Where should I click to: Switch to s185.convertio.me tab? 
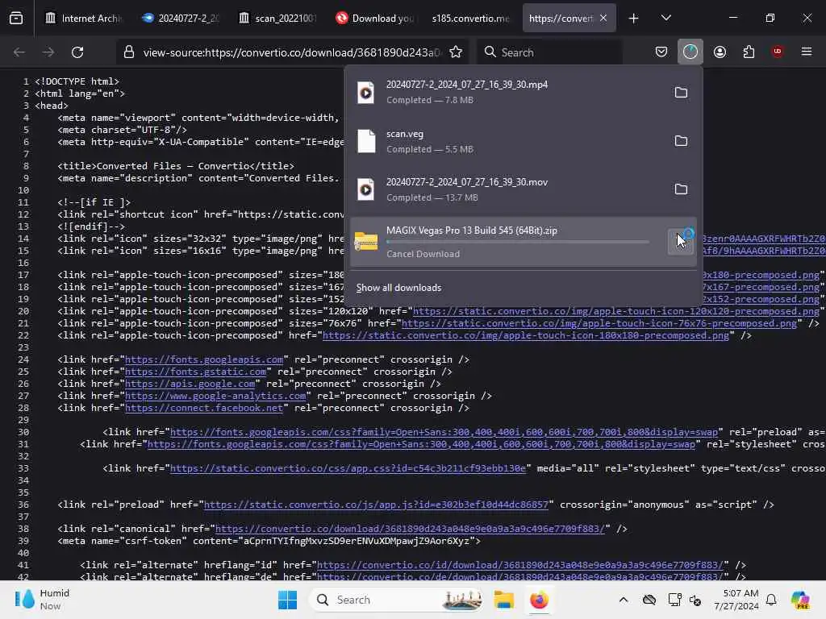click(x=471, y=19)
